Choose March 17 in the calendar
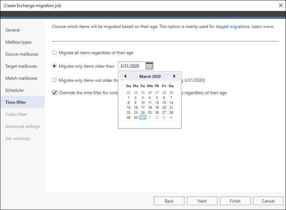 (143, 108)
